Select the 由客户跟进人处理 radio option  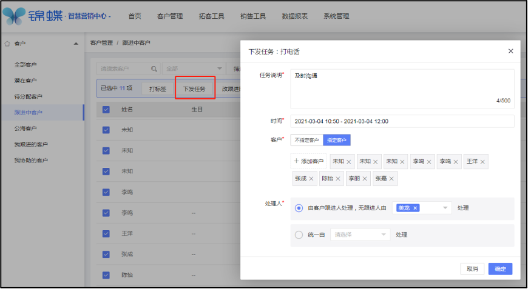coord(299,208)
